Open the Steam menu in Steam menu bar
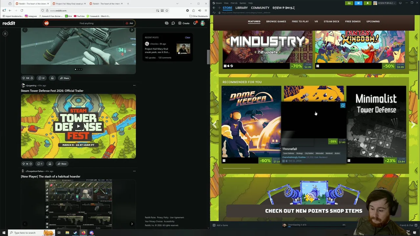The image size is (420, 236). click(218, 3)
